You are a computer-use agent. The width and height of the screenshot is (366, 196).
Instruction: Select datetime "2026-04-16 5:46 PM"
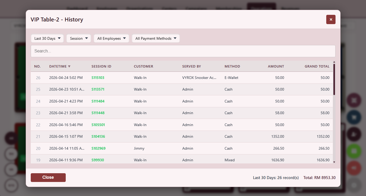[66, 125]
